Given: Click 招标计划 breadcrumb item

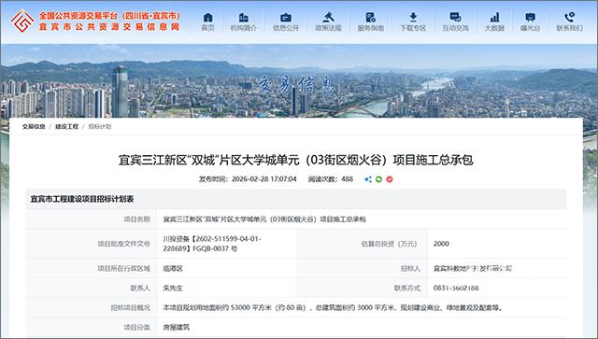Looking at the screenshot, I should point(100,127).
